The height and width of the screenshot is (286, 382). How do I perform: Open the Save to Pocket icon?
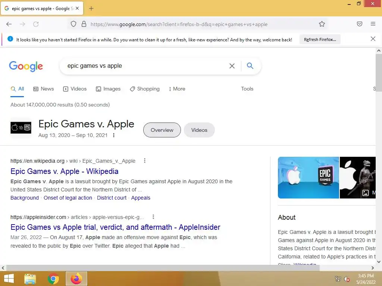click(360, 24)
